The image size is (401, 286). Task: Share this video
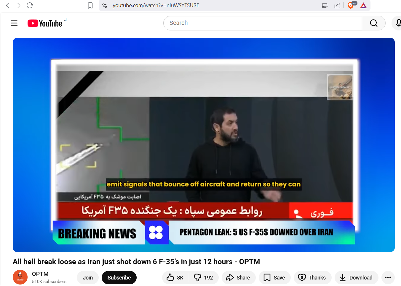pos(238,278)
